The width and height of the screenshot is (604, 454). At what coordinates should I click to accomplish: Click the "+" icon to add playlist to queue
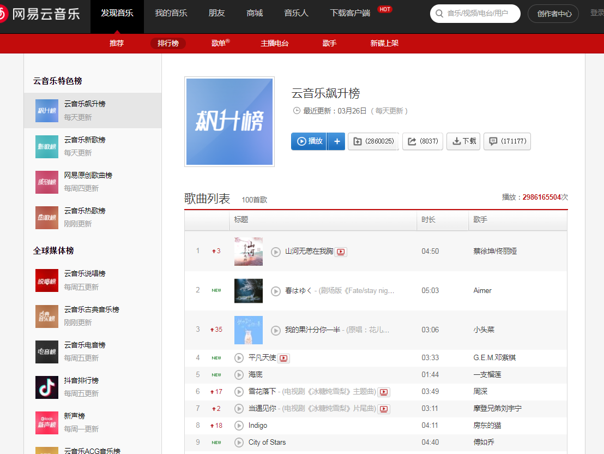pyautogui.click(x=336, y=141)
